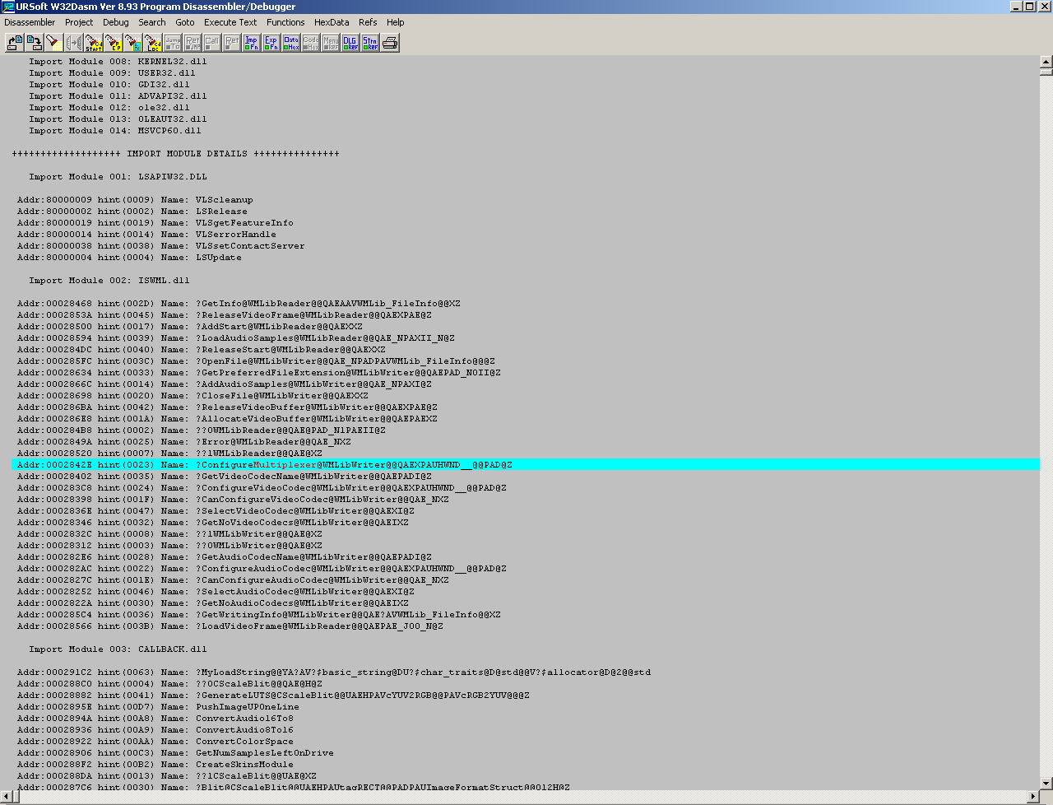Open the Data Hex display icon
The height and width of the screenshot is (805, 1053).
point(291,42)
